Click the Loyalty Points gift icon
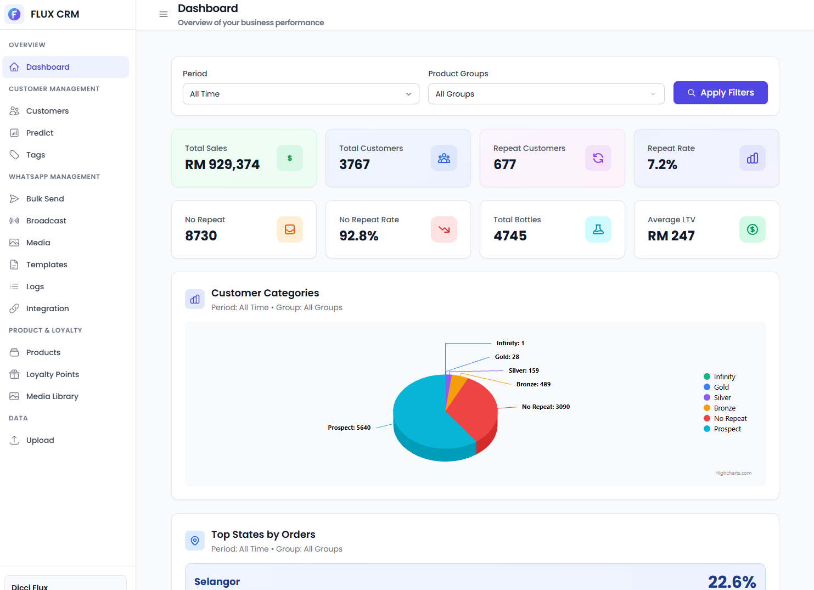 click(x=15, y=374)
